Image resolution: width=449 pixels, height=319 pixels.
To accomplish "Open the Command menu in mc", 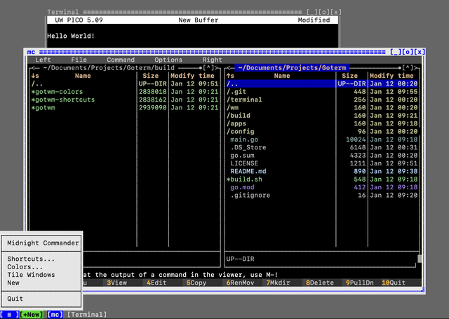I will pos(121,60).
